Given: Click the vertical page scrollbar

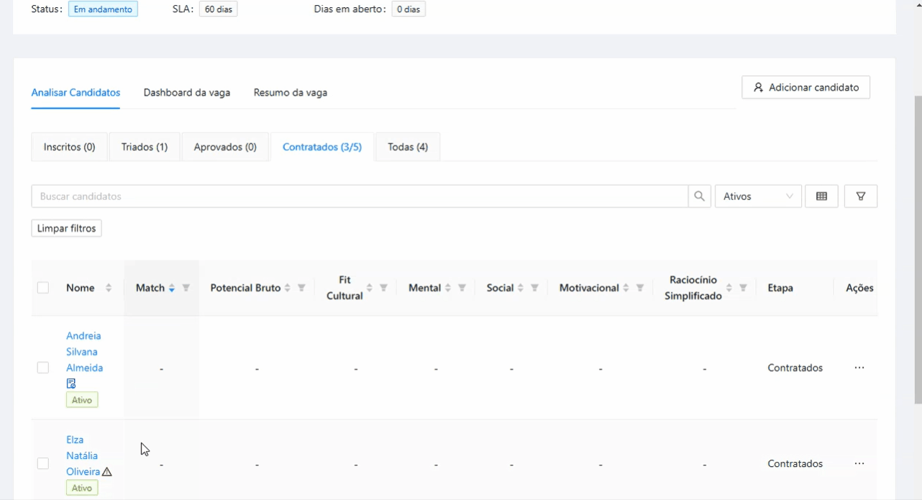Looking at the screenshot, I should (918, 250).
